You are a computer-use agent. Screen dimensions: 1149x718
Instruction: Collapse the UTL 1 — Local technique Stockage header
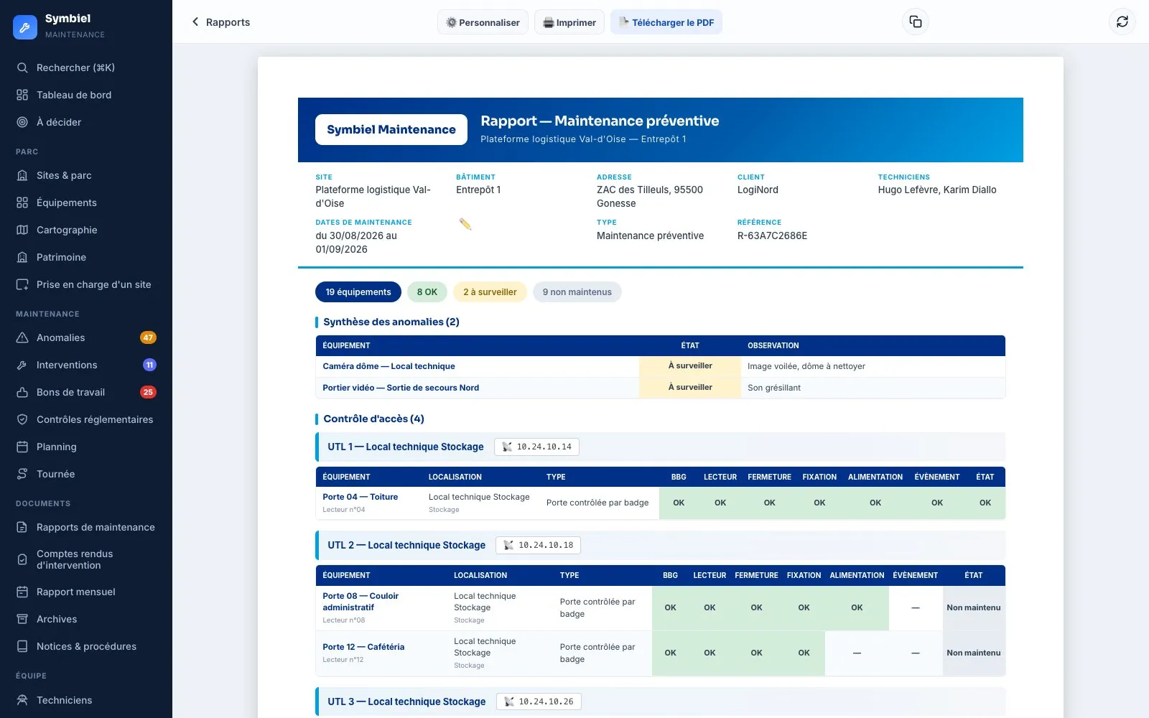tap(660, 447)
